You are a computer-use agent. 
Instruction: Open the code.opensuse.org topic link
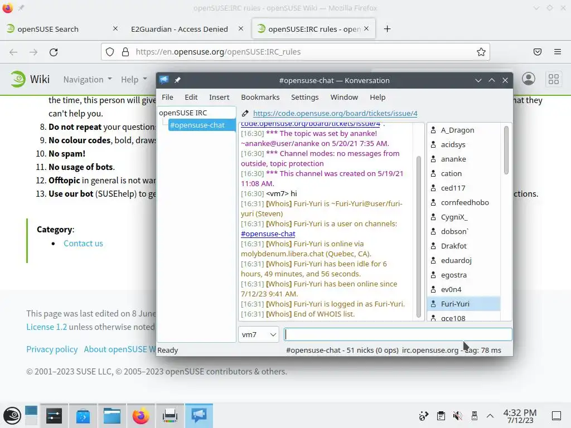point(335,114)
